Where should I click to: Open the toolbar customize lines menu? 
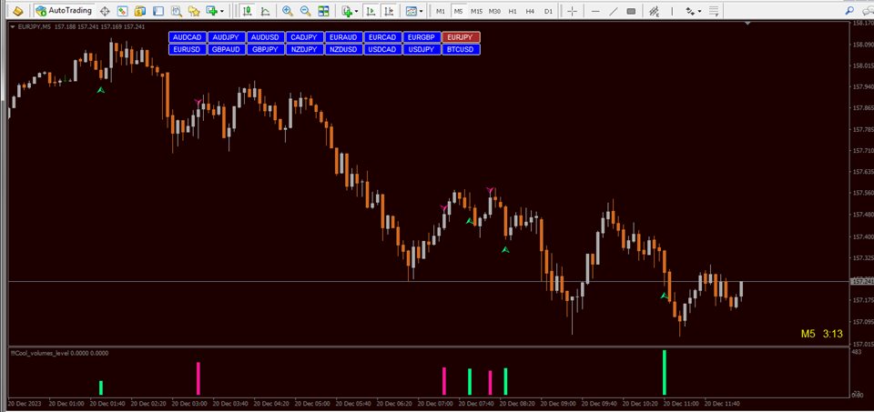coord(714,11)
